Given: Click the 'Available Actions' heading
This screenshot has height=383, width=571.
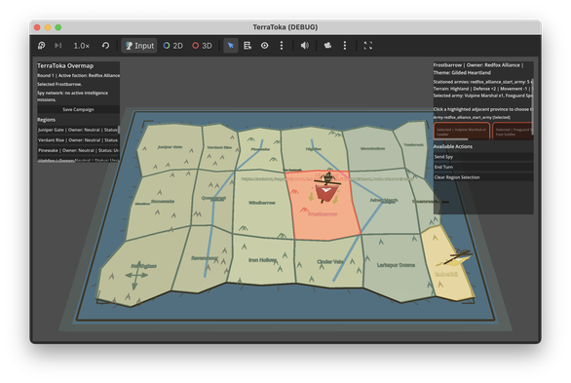Looking at the screenshot, I should (453, 146).
